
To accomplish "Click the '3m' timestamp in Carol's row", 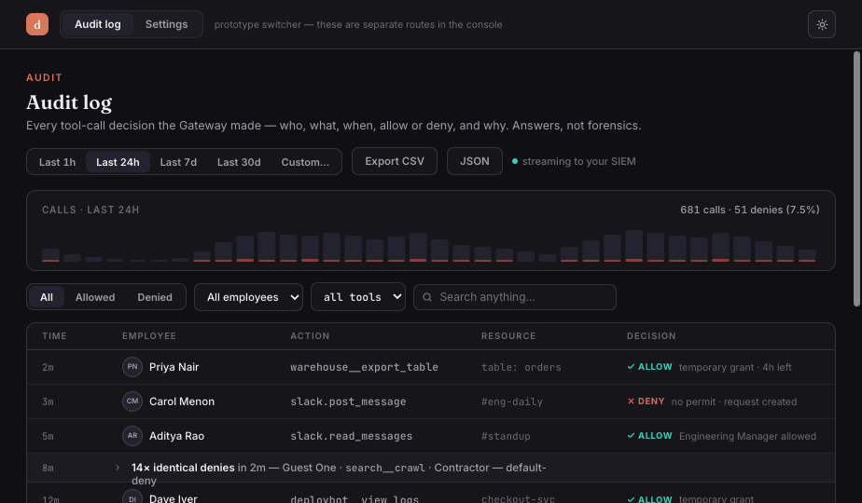I will pyautogui.click(x=48, y=402).
